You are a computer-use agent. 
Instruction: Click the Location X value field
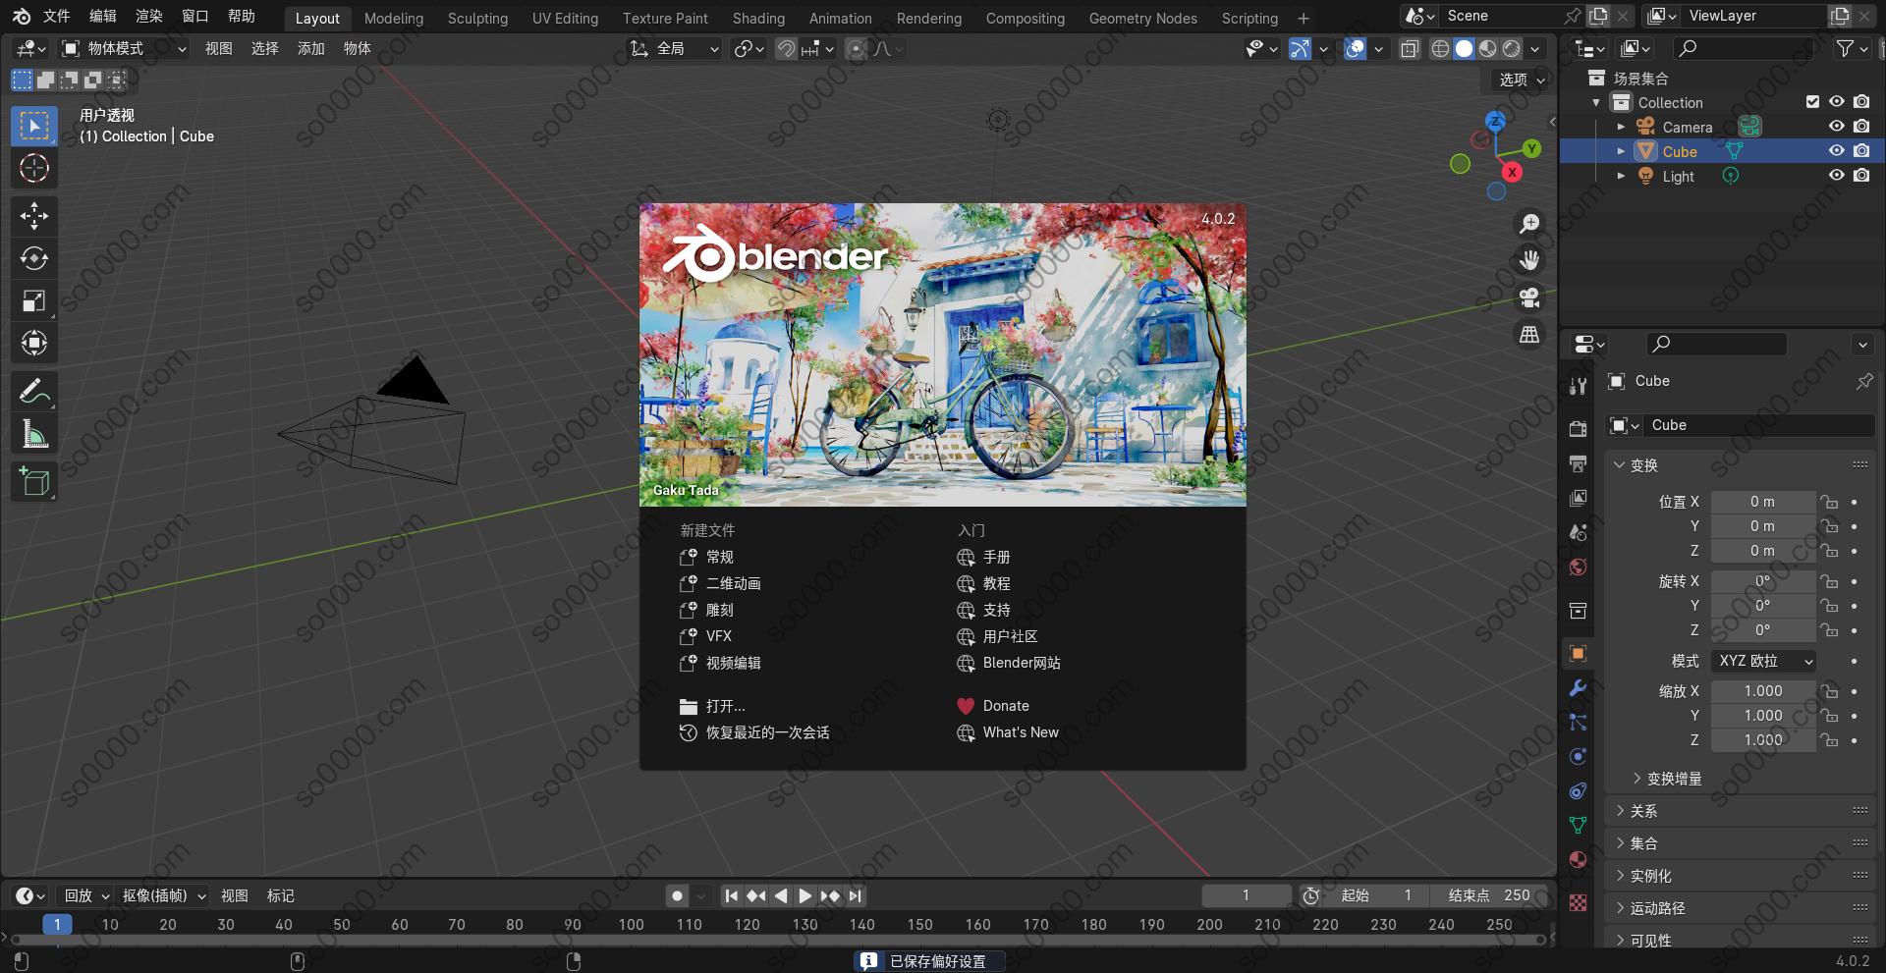pos(1763,502)
